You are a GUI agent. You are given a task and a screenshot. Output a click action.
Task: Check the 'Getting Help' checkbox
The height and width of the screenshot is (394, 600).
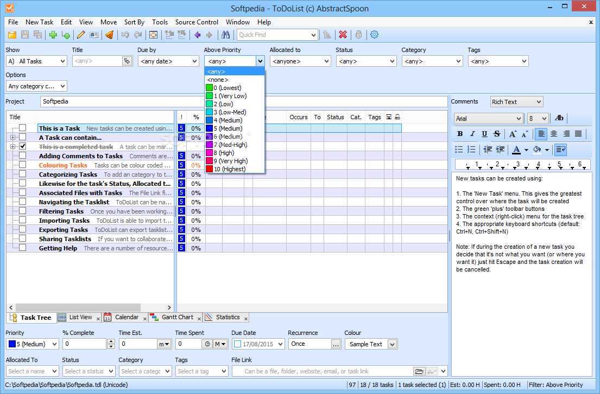23,248
